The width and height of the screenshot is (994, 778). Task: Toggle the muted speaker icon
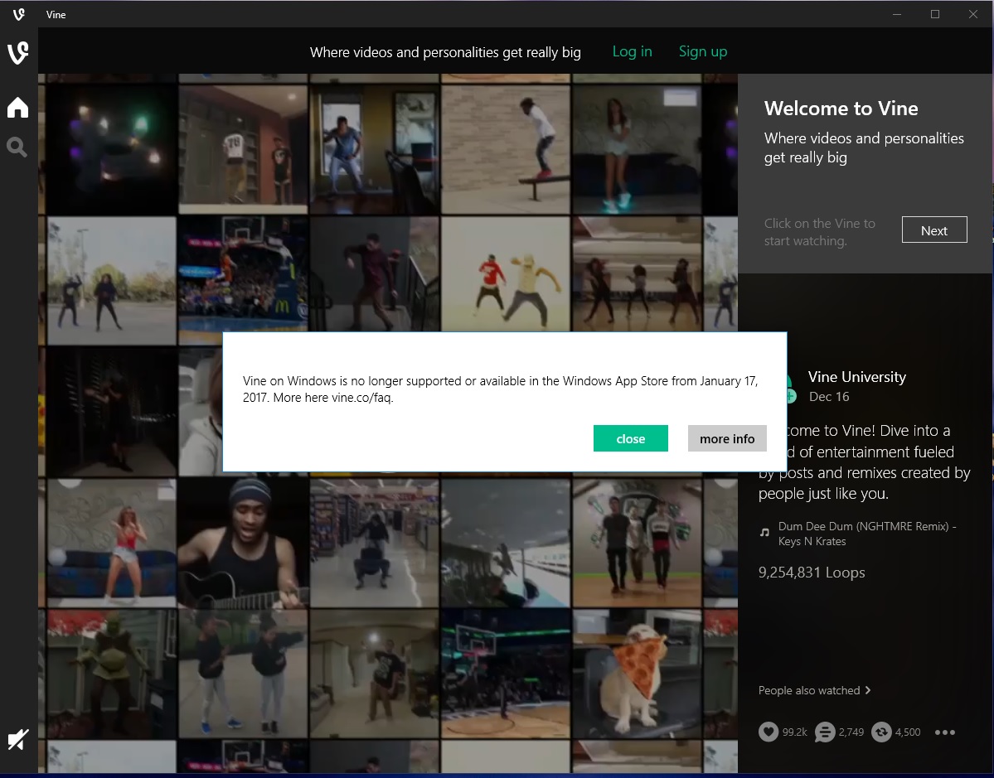(17, 739)
